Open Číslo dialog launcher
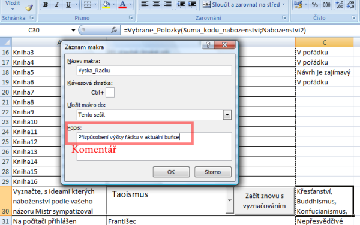This screenshot has width=360, height=225. pyautogui.click(x=353, y=17)
